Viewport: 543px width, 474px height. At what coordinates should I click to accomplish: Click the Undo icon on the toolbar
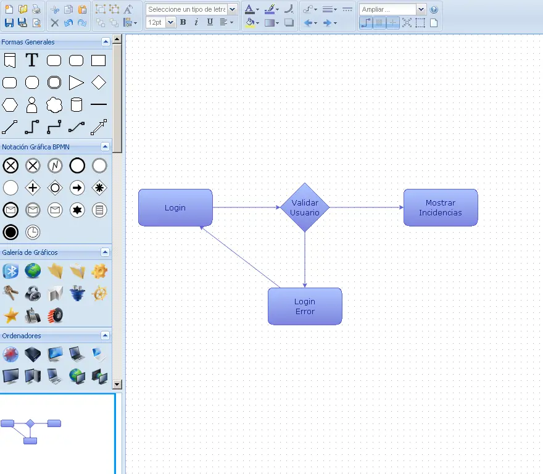pos(68,22)
